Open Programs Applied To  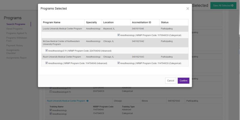point(17,33)
